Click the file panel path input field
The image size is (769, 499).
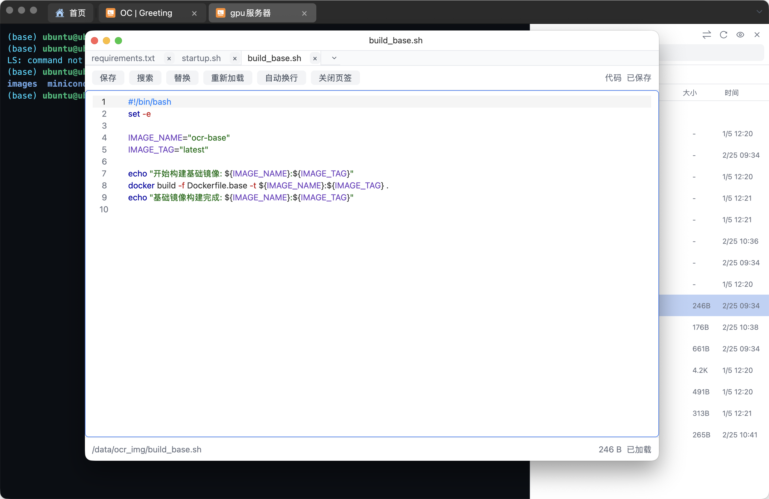[712, 53]
